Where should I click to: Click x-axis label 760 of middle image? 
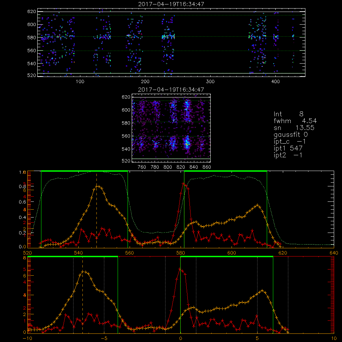(142, 167)
